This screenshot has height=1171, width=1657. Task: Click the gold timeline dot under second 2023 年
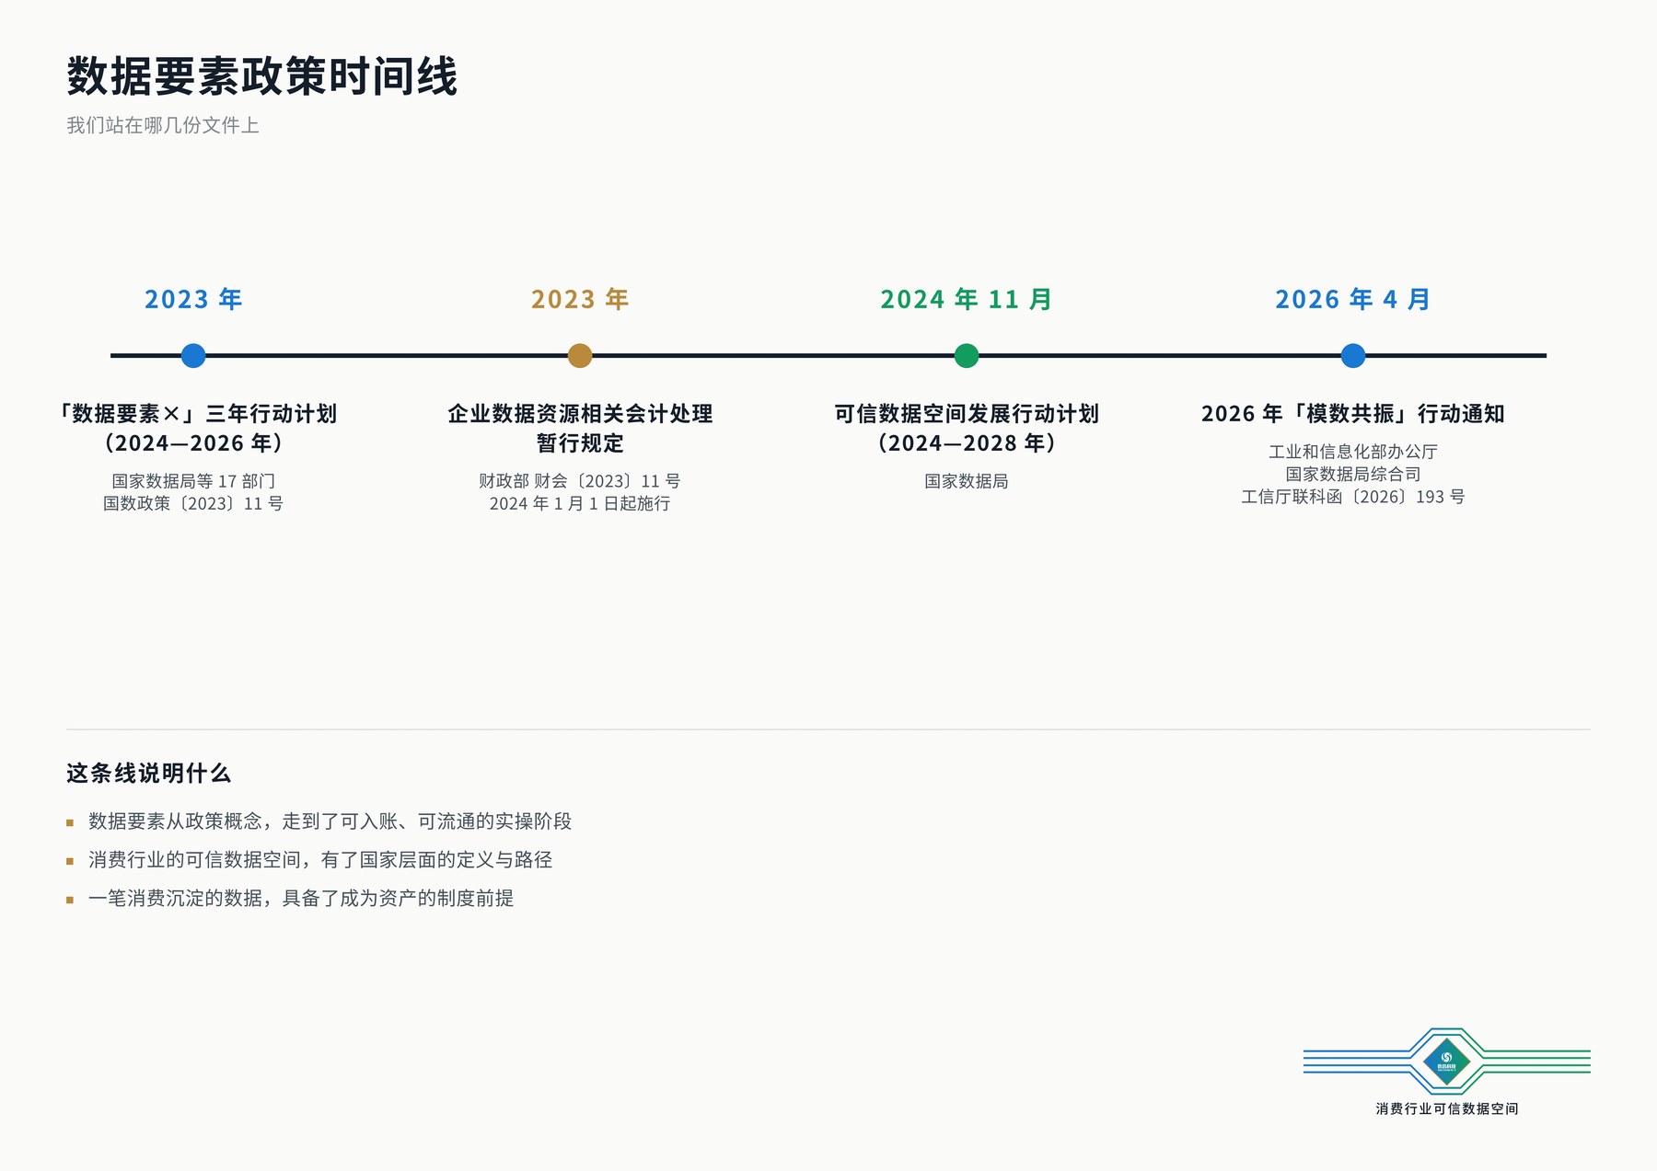(x=580, y=355)
